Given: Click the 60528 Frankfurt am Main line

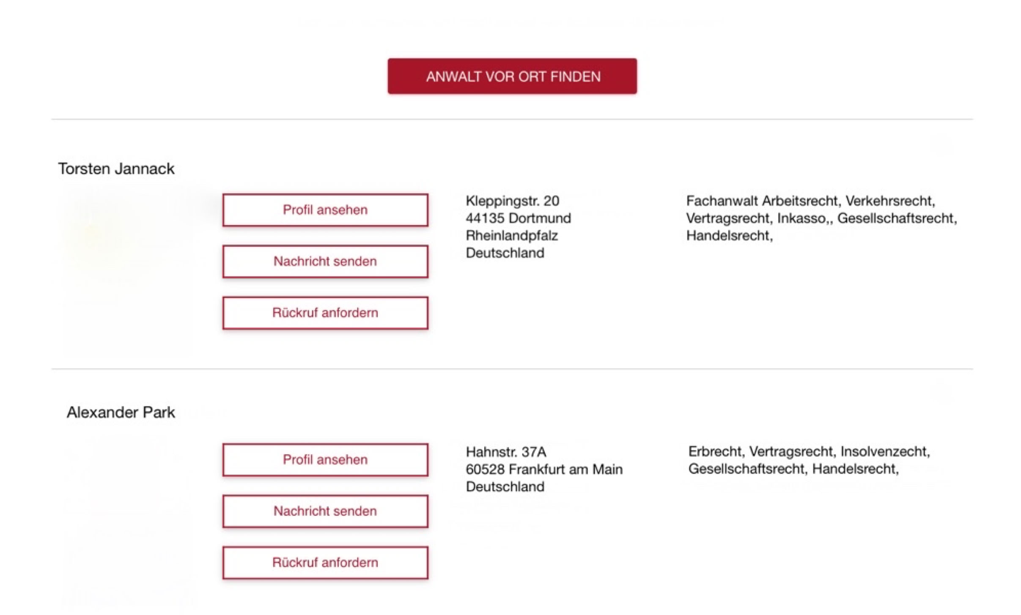Looking at the screenshot, I should click(x=544, y=469).
